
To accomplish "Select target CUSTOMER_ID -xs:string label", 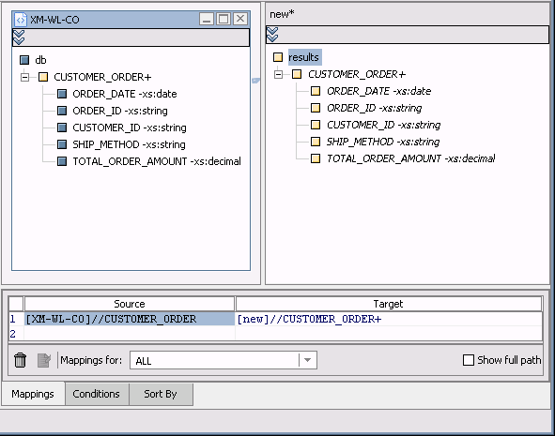I will [x=383, y=125].
